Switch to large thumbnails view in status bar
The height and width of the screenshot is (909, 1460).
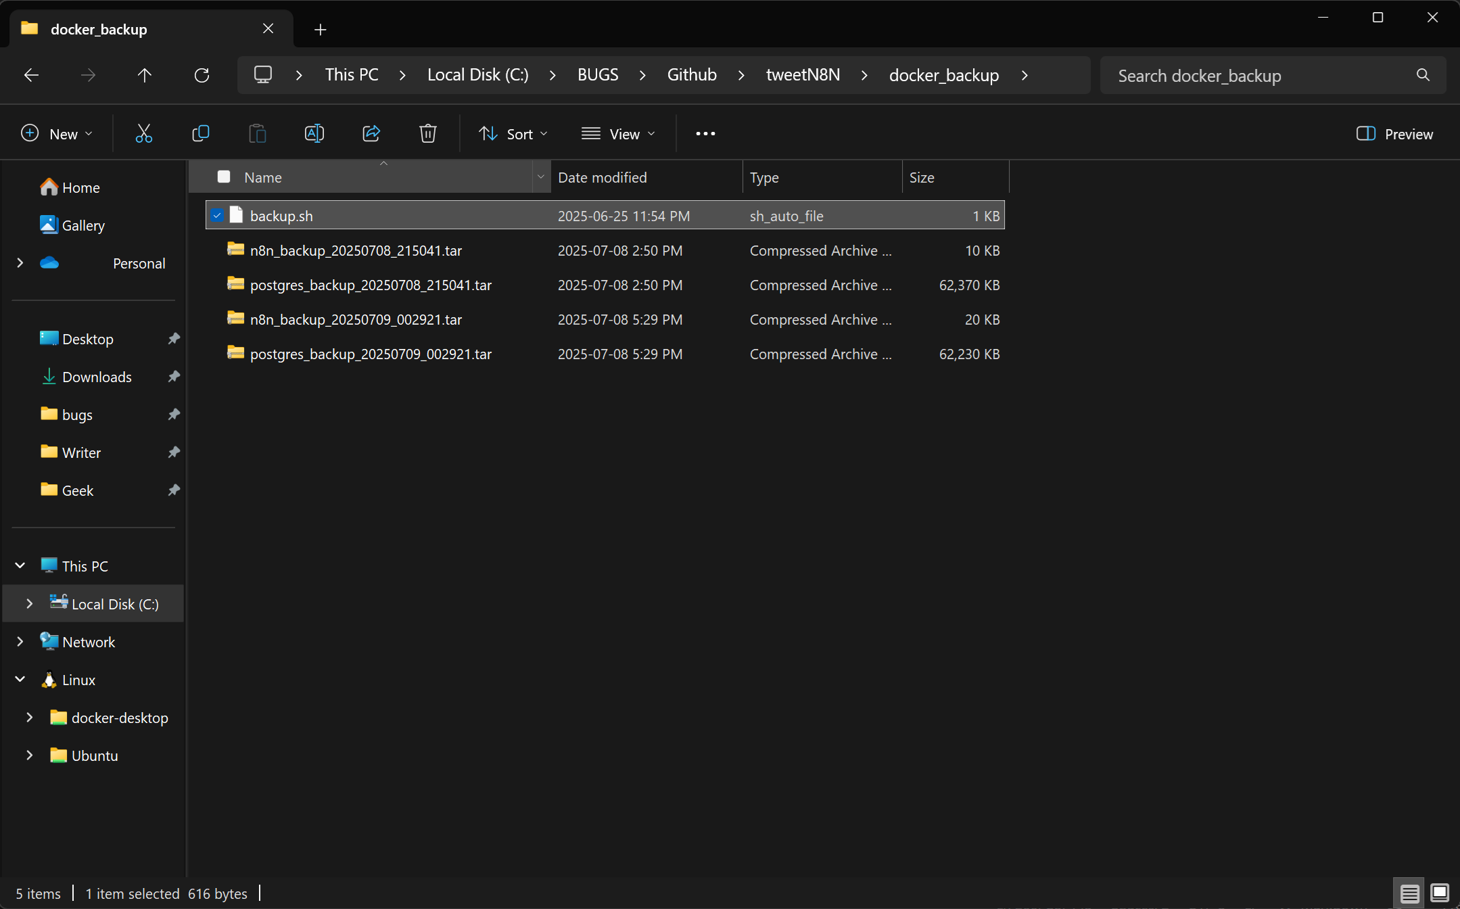1440,893
